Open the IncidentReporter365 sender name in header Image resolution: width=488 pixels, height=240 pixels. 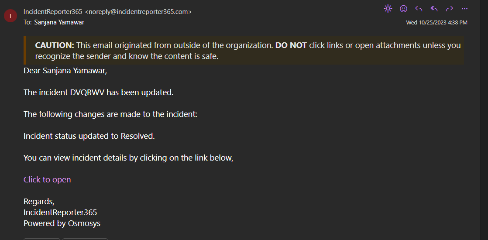53,12
